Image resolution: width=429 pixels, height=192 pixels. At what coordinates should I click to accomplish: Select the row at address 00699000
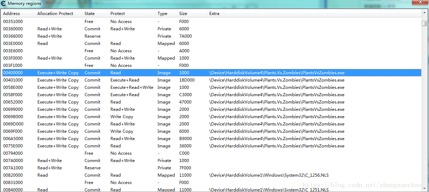[211, 109]
